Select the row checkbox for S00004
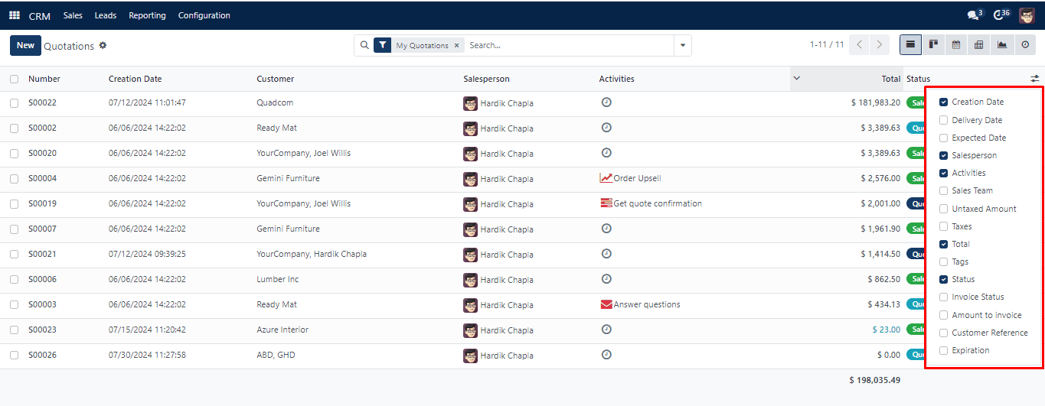 coord(15,179)
